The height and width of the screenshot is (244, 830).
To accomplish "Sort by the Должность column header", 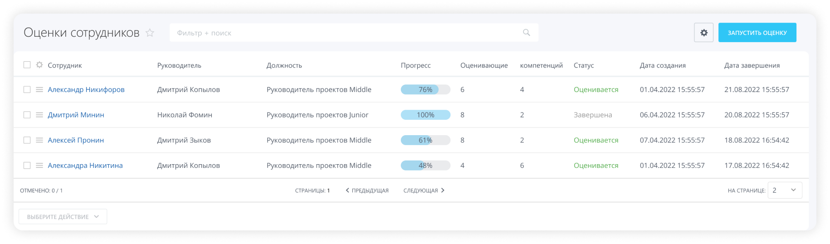I will (x=284, y=65).
